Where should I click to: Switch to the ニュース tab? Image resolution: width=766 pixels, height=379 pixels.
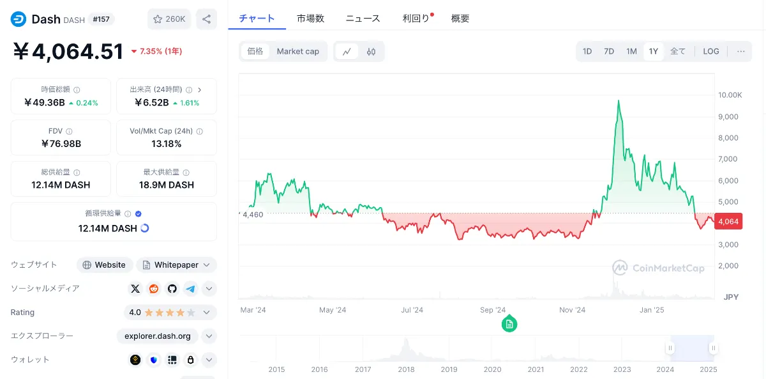tap(362, 19)
